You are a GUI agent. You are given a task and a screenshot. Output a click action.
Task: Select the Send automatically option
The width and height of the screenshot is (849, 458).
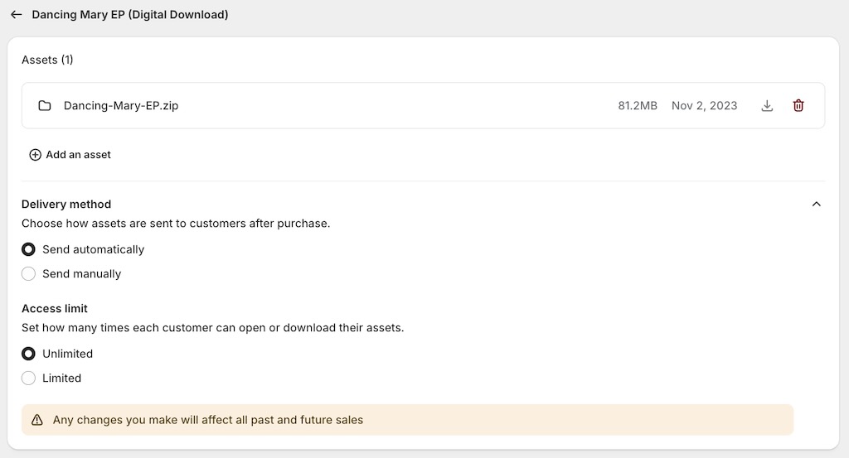coord(29,249)
